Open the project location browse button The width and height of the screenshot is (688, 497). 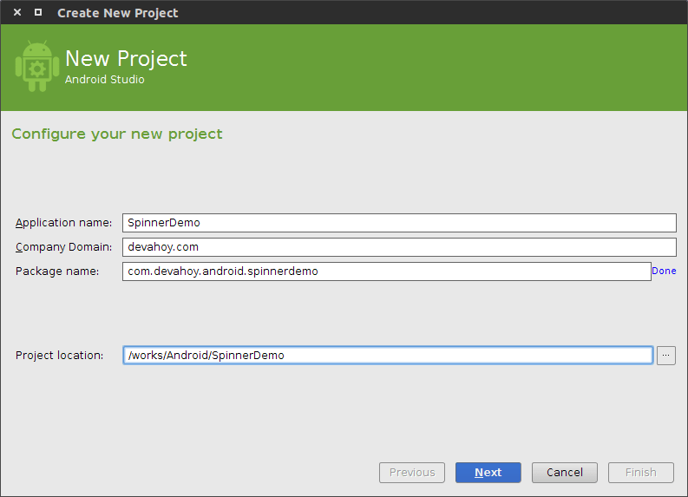666,356
